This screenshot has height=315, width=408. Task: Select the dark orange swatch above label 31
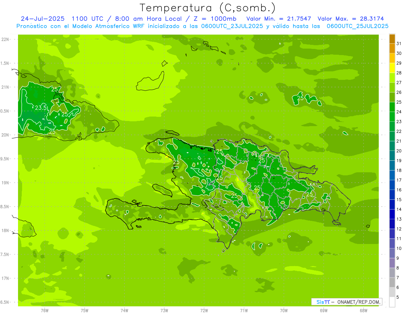pos(392,39)
